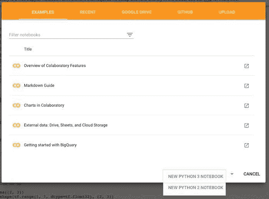Click Colab logo beside Charts in Colaboratory
Image resolution: width=269 pixels, height=199 pixels.
[x=16, y=106]
